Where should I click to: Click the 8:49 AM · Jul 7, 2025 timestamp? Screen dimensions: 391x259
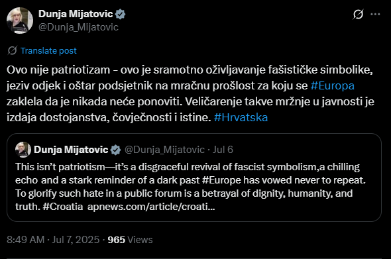53,240
